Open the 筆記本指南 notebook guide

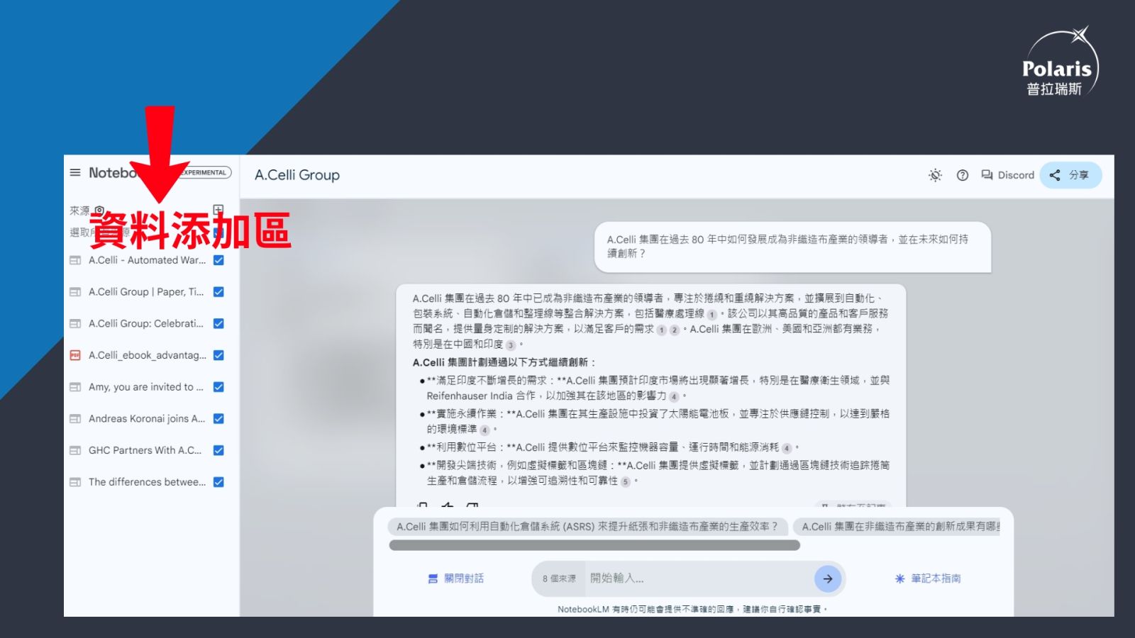point(928,578)
